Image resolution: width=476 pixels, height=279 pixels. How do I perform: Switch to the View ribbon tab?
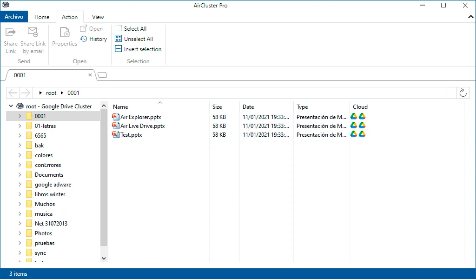pos(98,17)
